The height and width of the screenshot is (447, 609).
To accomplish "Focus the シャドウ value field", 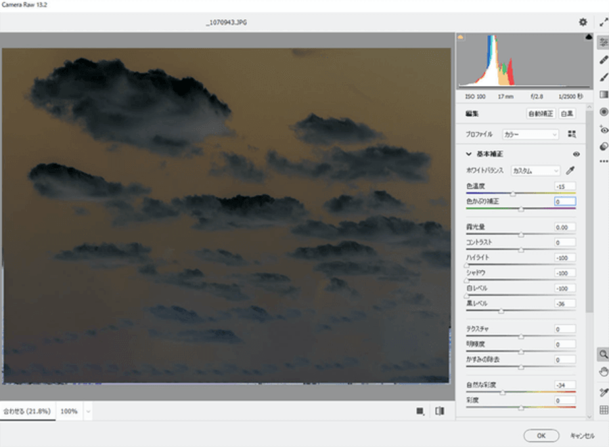I will (565, 273).
